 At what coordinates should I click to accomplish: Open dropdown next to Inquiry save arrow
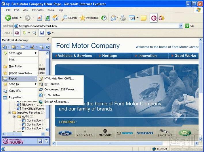point(29,33)
